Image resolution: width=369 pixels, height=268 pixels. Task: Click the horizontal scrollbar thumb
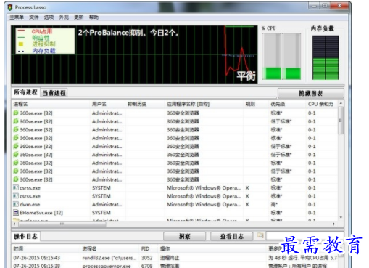(62, 224)
